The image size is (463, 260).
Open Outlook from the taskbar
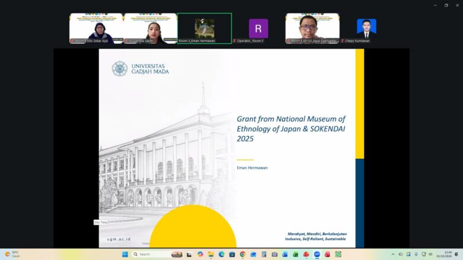(x=285, y=255)
